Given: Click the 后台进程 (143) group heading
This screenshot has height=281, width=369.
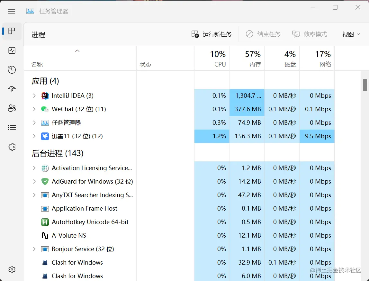Looking at the screenshot, I should coord(58,153).
